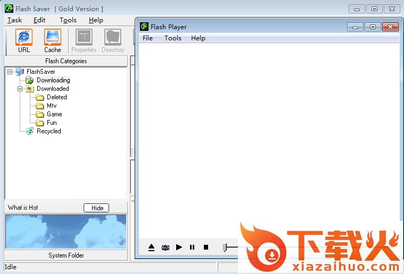
Task: Collapse the Downloaded tree node
Action: pos(20,89)
